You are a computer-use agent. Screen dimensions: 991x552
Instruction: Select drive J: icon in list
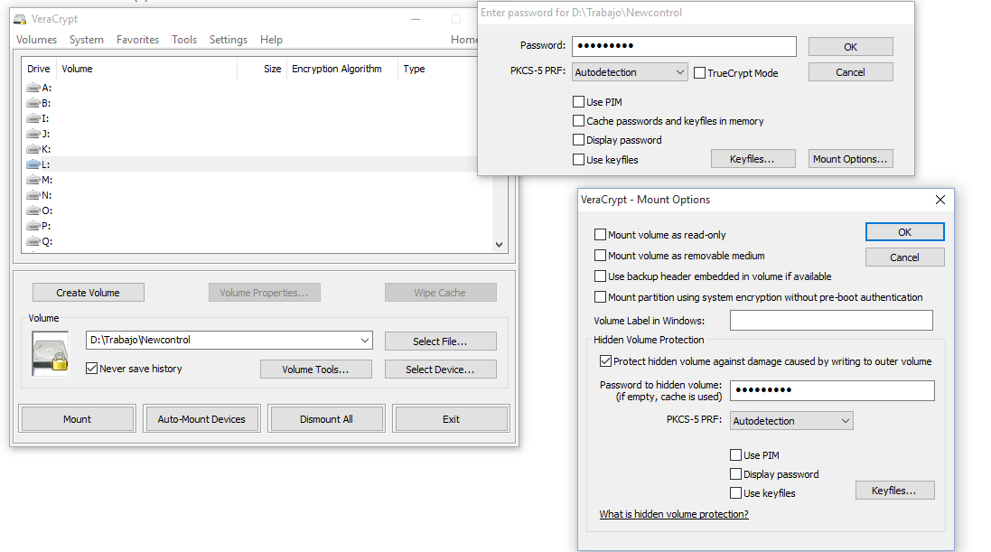[33, 134]
